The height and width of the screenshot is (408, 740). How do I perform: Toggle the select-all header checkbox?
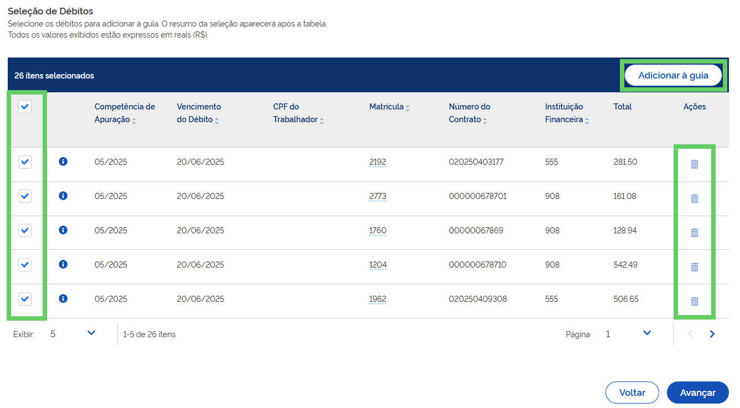[25, 107]
